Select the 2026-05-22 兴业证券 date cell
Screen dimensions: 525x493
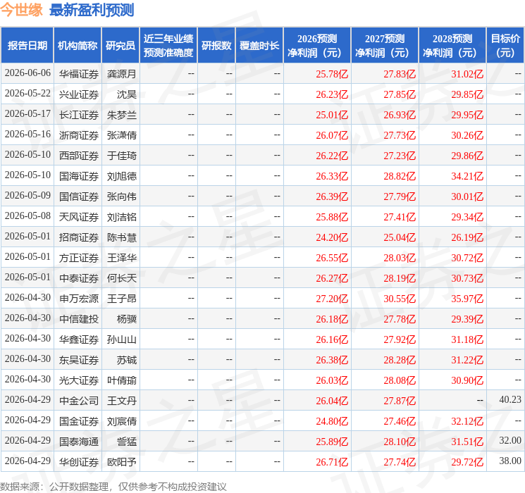(27, 94)
